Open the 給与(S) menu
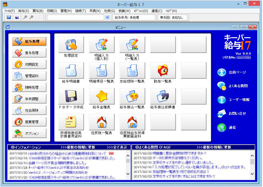The height and width of the screenshot is (187, 263). point(24,11)
